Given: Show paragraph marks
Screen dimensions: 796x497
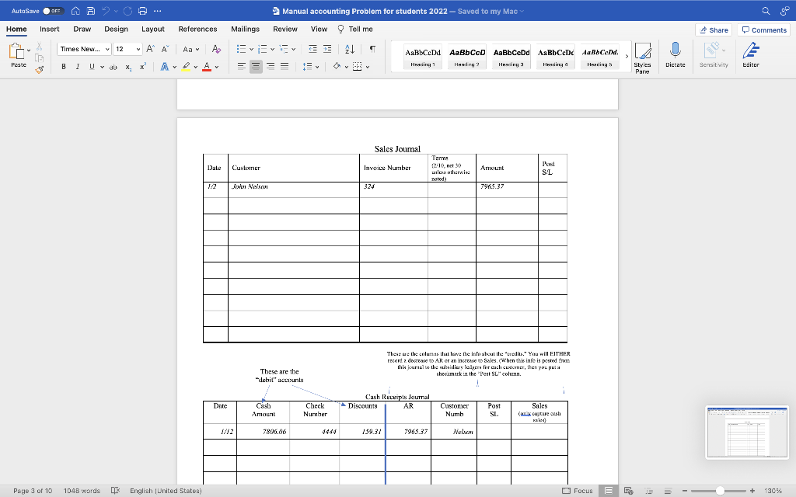Looking at the screenshot, I should click(x=373, y=49).
